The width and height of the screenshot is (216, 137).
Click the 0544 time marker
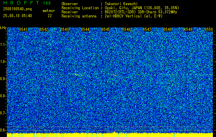[x=85, y=29]
